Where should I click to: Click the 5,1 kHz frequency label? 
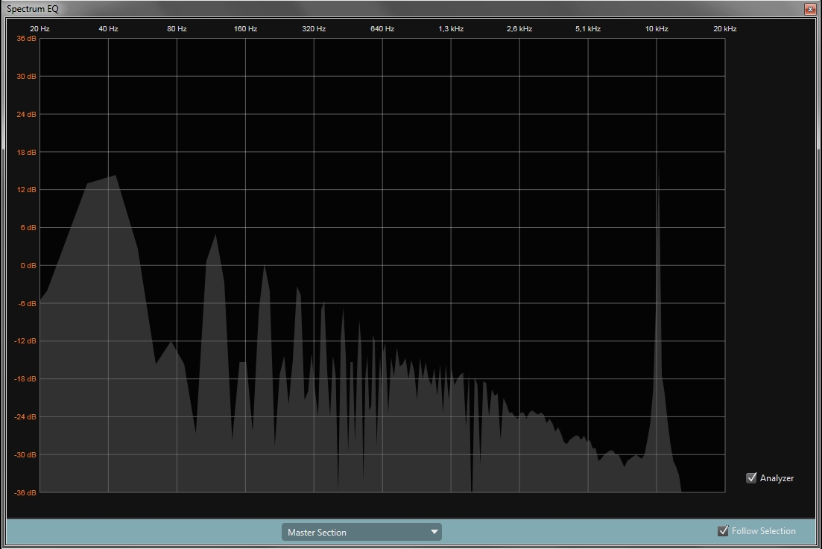click(x=588, y=28)
